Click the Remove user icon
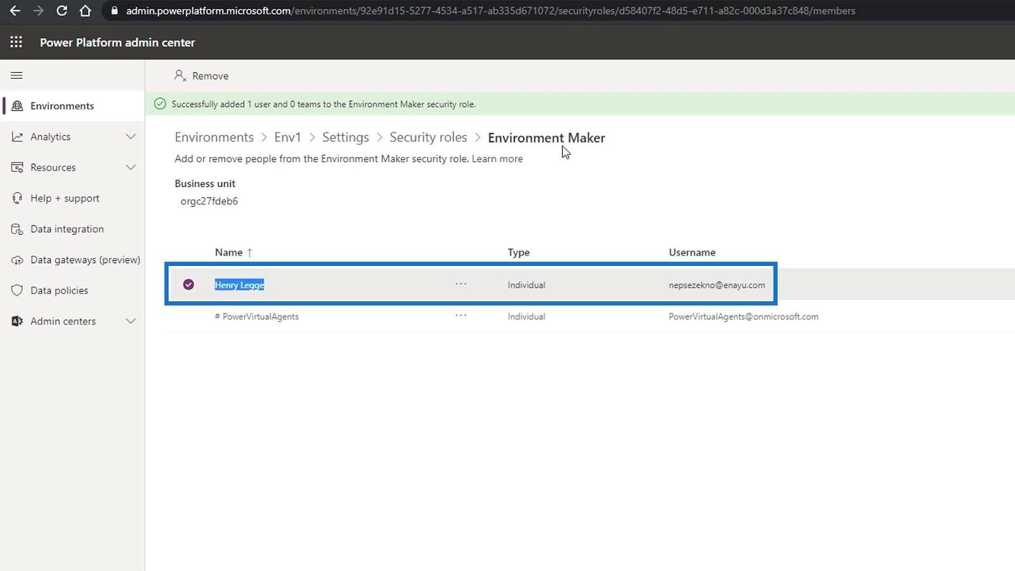The image size is (1015, 571). point(180,75)
